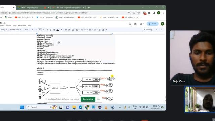Select the 'You' self-view video tile

point(200,99)
